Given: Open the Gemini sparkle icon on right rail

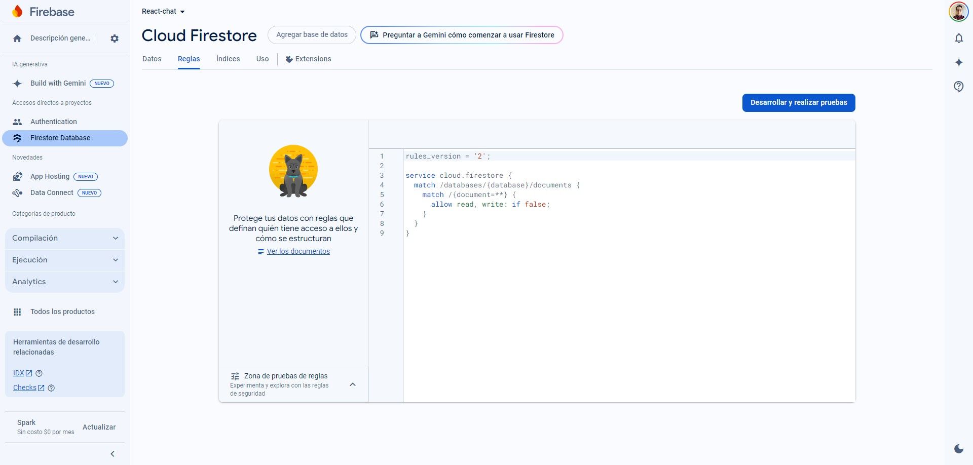Looking at the screenshot, I should pyautogui.click(x=959, y=62).
